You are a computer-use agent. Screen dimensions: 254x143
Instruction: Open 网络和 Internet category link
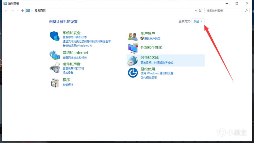tap(75, 53)
